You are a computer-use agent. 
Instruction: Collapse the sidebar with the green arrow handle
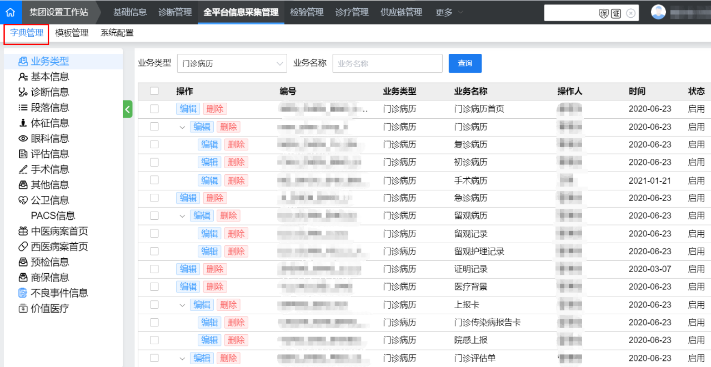click(x=127, y=109)
